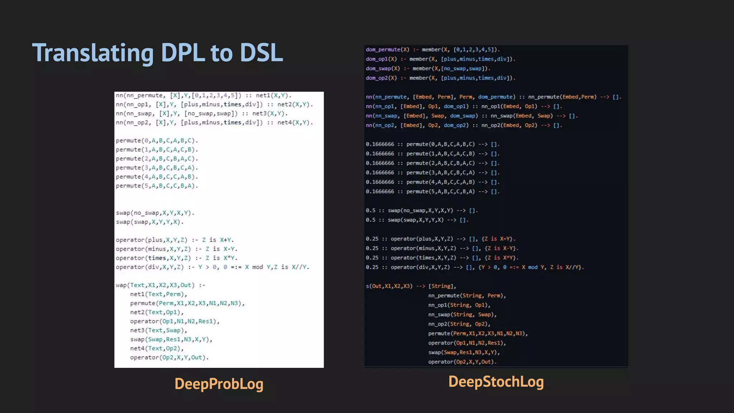Click the DeepStochLog caption label
The image size is (734, 413).
tap(496, 381)
